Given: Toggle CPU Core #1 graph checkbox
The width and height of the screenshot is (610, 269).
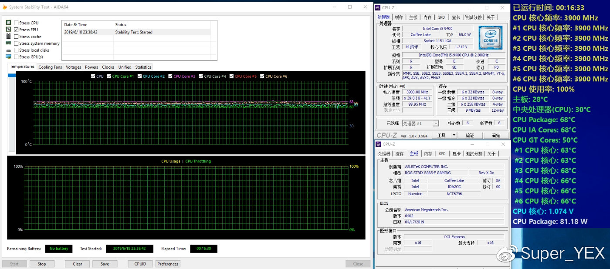Looking at the screenshot, I should tap(108, 76).
